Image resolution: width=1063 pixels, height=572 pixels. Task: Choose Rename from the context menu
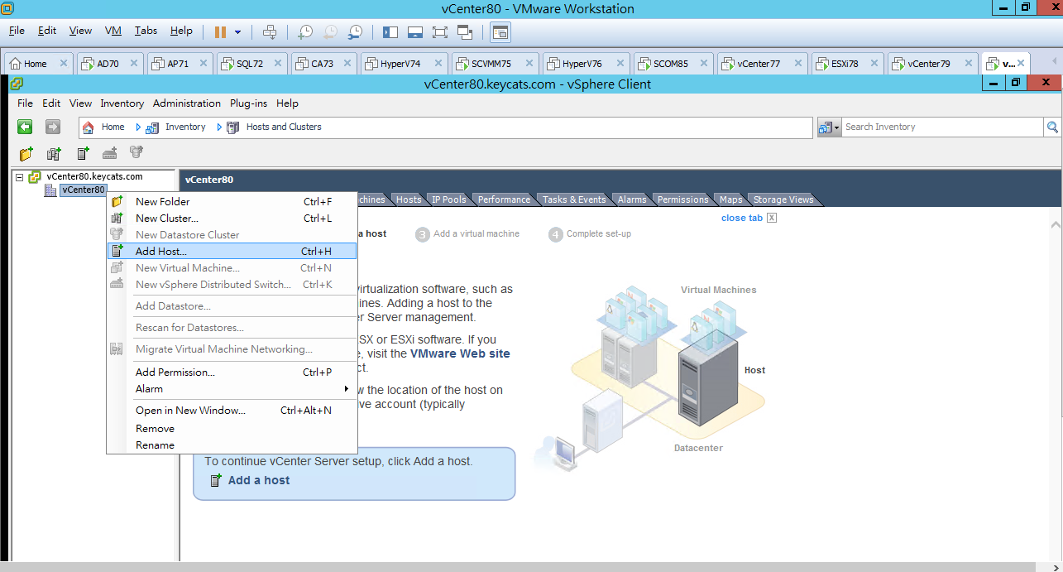coord(232,445)
